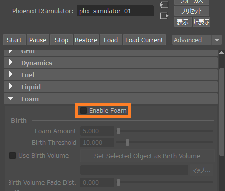
Task: Open the Advanced mode dropdown
Action: (x=197, y=40)
